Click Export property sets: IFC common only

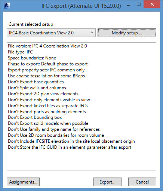[x=46, y=70]
